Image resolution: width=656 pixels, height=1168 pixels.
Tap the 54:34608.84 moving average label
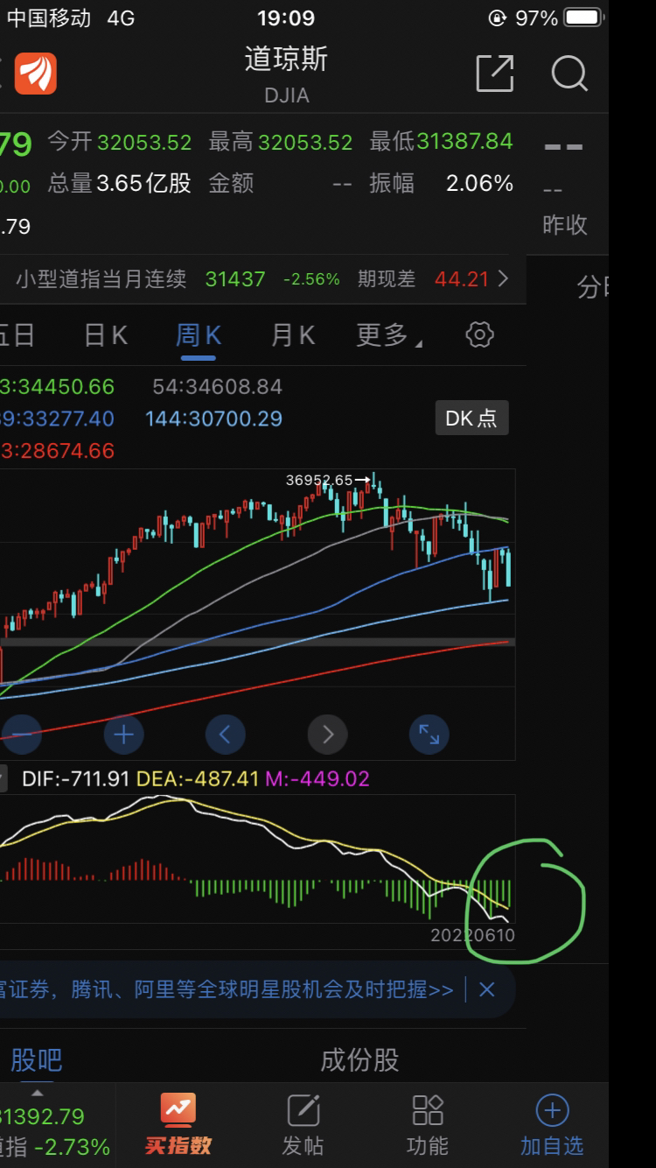[218, 387]
